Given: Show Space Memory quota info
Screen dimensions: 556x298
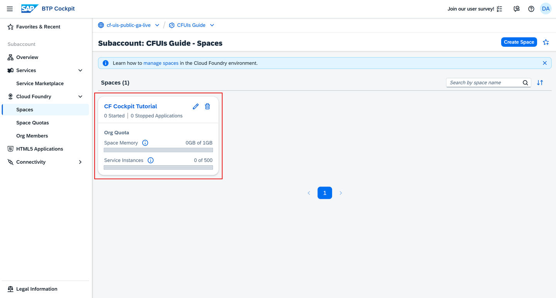Looking at the screenshot, I should 145,143.
